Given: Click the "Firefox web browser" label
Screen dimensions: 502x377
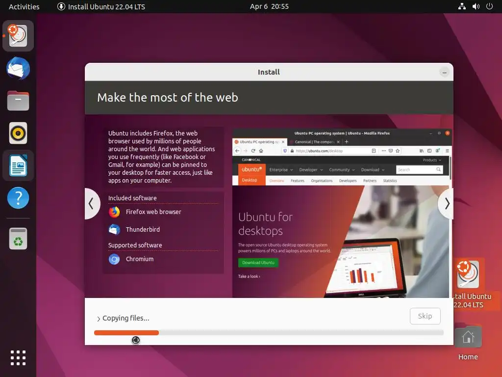Looking at the screenshot, I should pyautogui.click(x=153, y=212).
